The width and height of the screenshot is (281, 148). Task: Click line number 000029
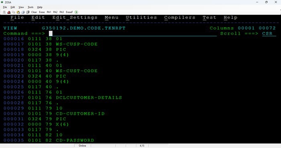[x=14, y=108]
